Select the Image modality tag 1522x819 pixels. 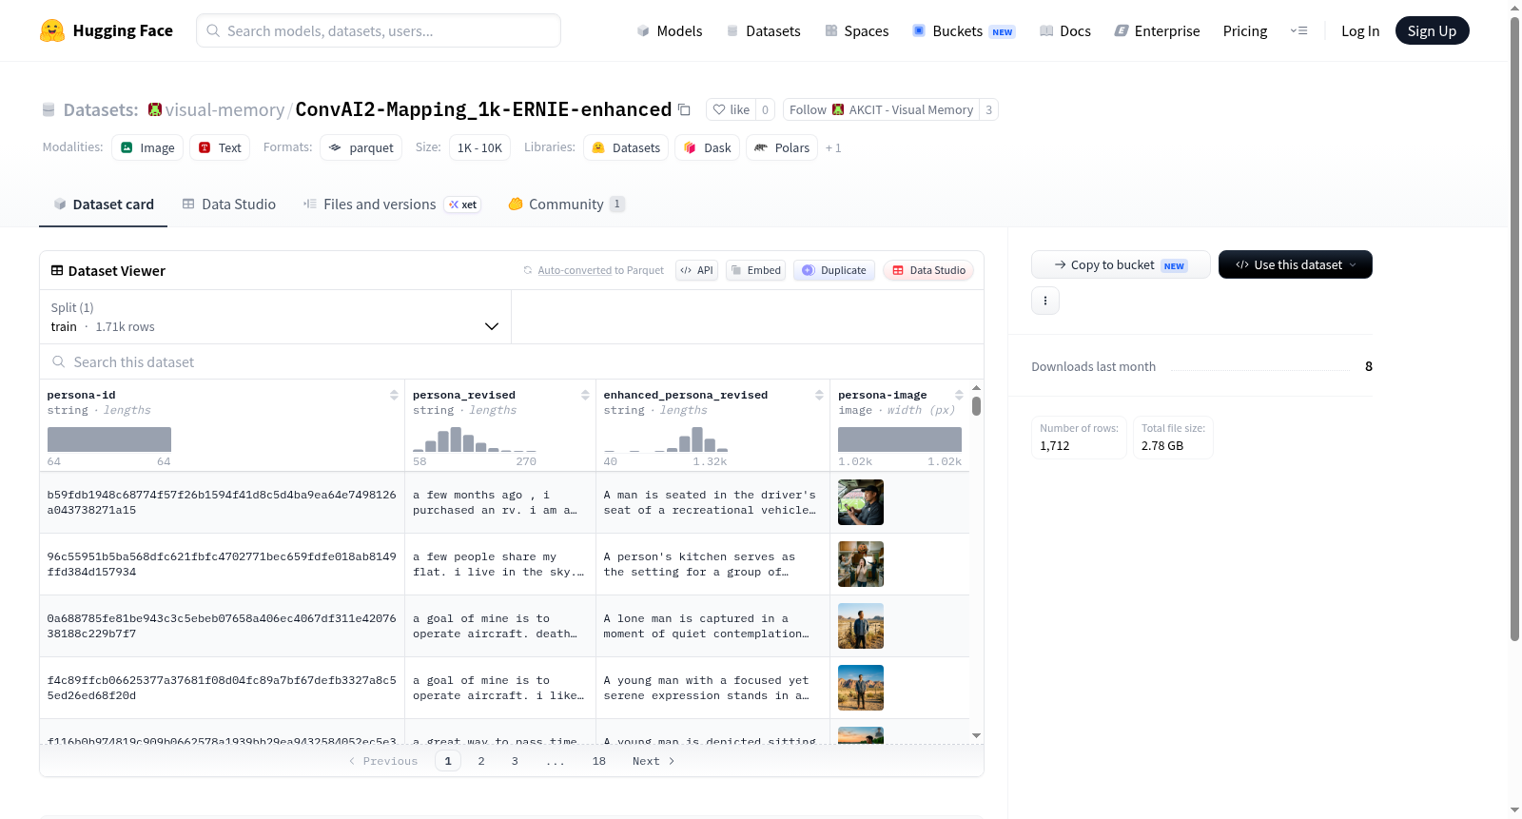click(x=147, y=147)
